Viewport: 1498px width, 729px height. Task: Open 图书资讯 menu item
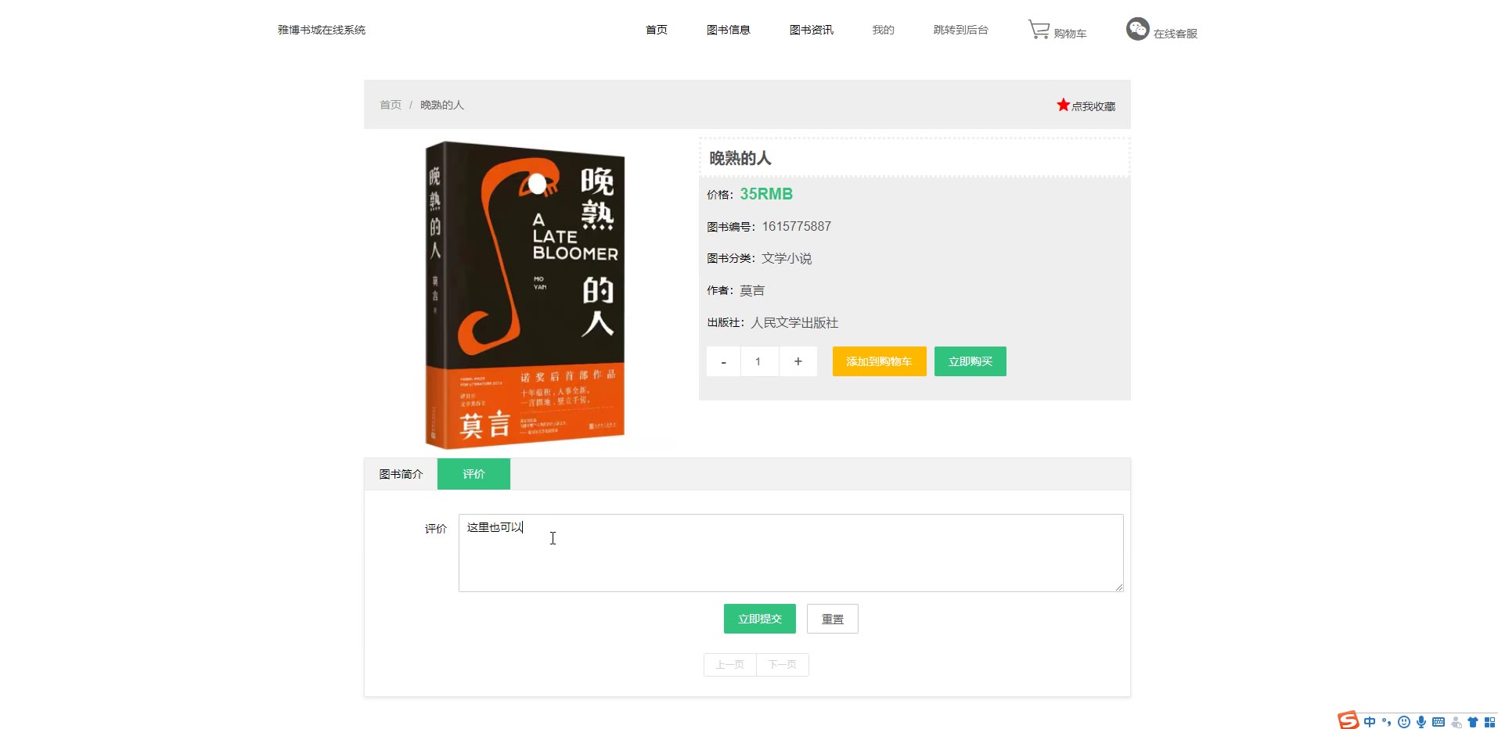pos(811,30)
